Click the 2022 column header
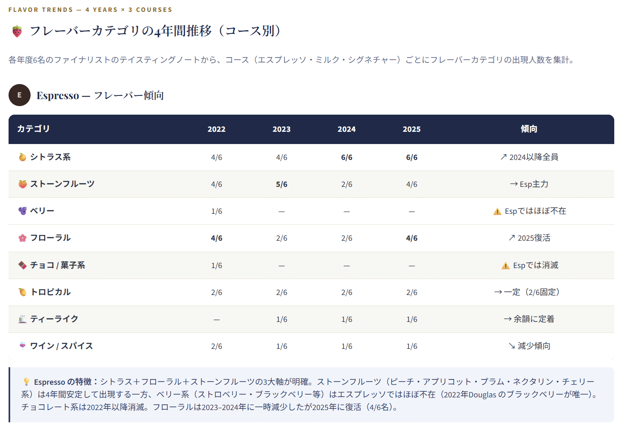The height and width of the screenshot is (428, 622). [x=216, y=129]
